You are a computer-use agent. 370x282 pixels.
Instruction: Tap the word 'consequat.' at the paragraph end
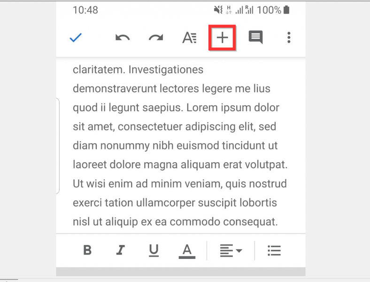pyautogui.click(x=250, y=222)
